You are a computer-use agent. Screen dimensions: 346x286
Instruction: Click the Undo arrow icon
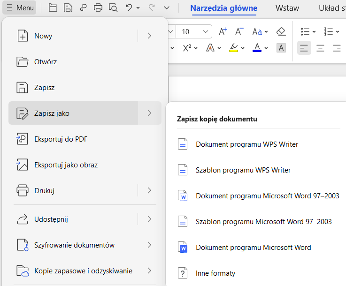coord(129,8)
